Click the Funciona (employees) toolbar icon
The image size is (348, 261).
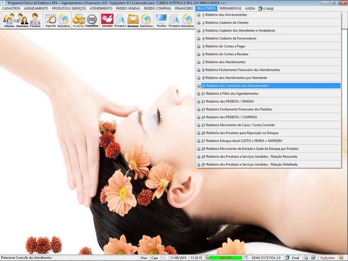pyautogui.click(x=22, y=20)
